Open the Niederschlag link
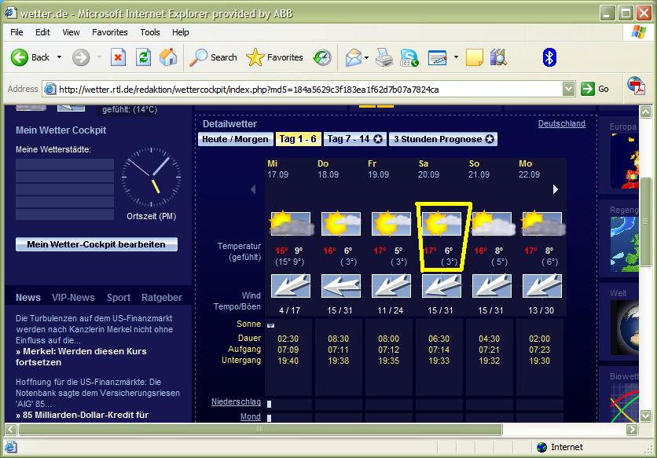Screen dimensions: 657x458 [x=236, y=401]
